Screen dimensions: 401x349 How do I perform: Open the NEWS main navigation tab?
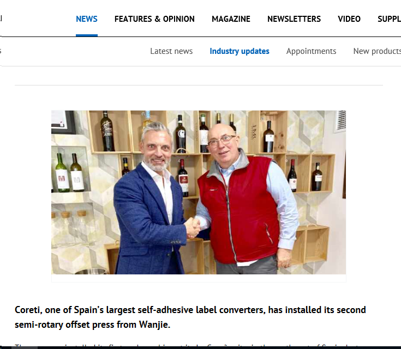click(86, 19)
